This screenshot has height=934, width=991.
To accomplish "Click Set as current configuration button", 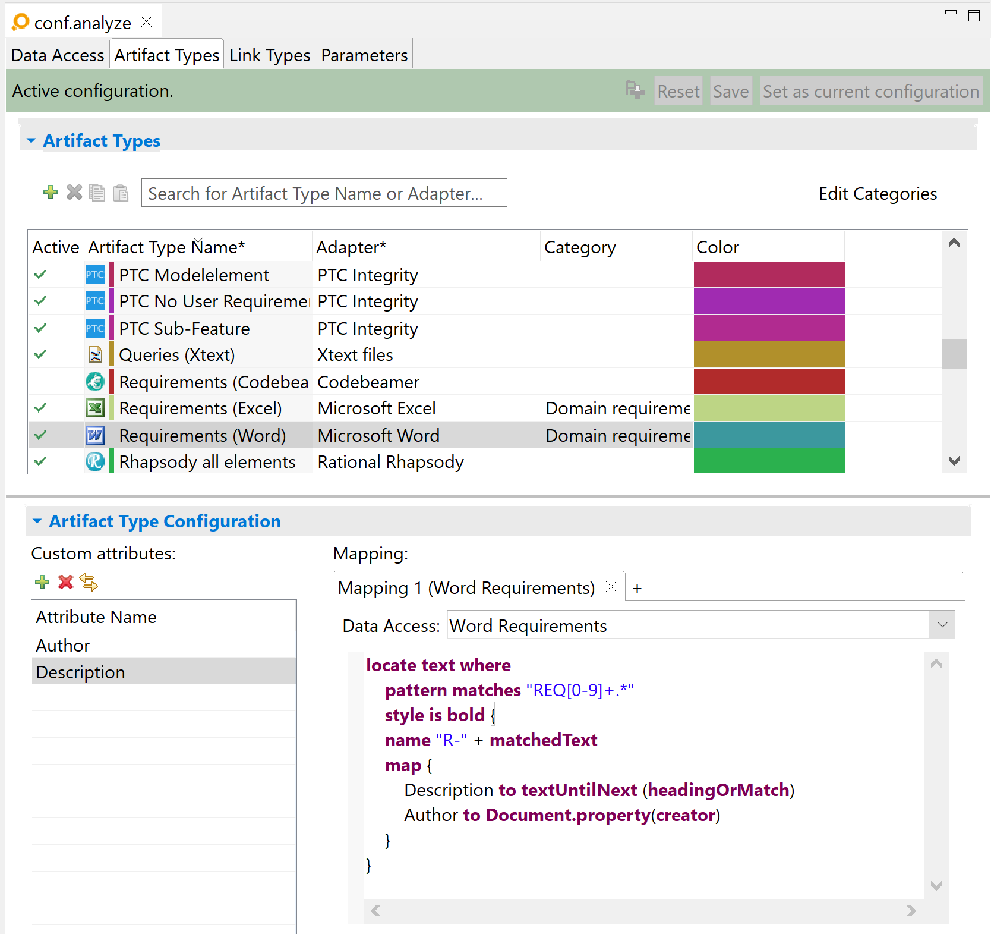I will (871, 91).
